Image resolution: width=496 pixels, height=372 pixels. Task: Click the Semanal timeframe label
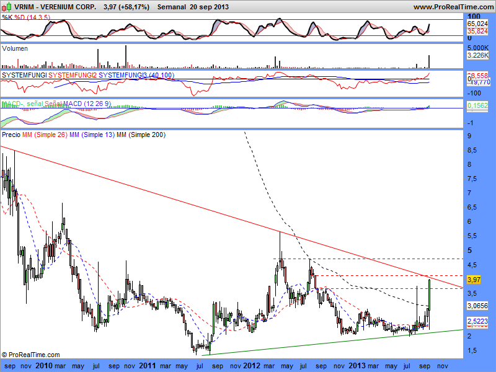172,7
